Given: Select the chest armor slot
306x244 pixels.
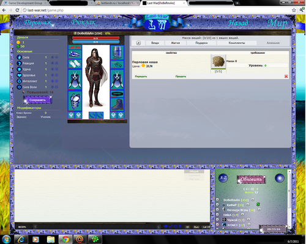Looking at the screenshot, I should 75,101.
